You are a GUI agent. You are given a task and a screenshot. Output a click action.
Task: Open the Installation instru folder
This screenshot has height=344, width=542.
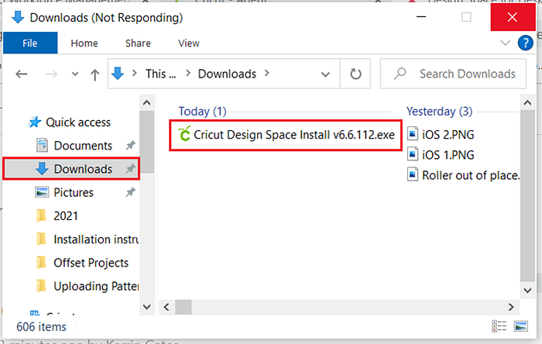(96, 239)
